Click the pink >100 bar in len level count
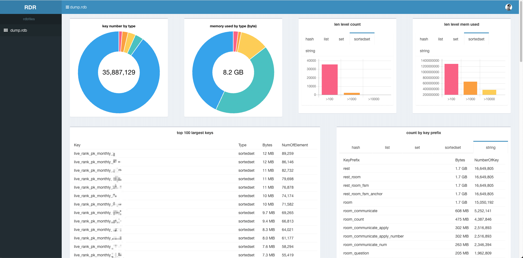This screenshot has height=258, width=523. click(329, 80)
